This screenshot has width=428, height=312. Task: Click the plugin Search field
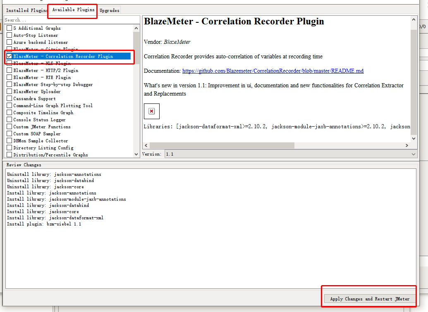point(72,20)
